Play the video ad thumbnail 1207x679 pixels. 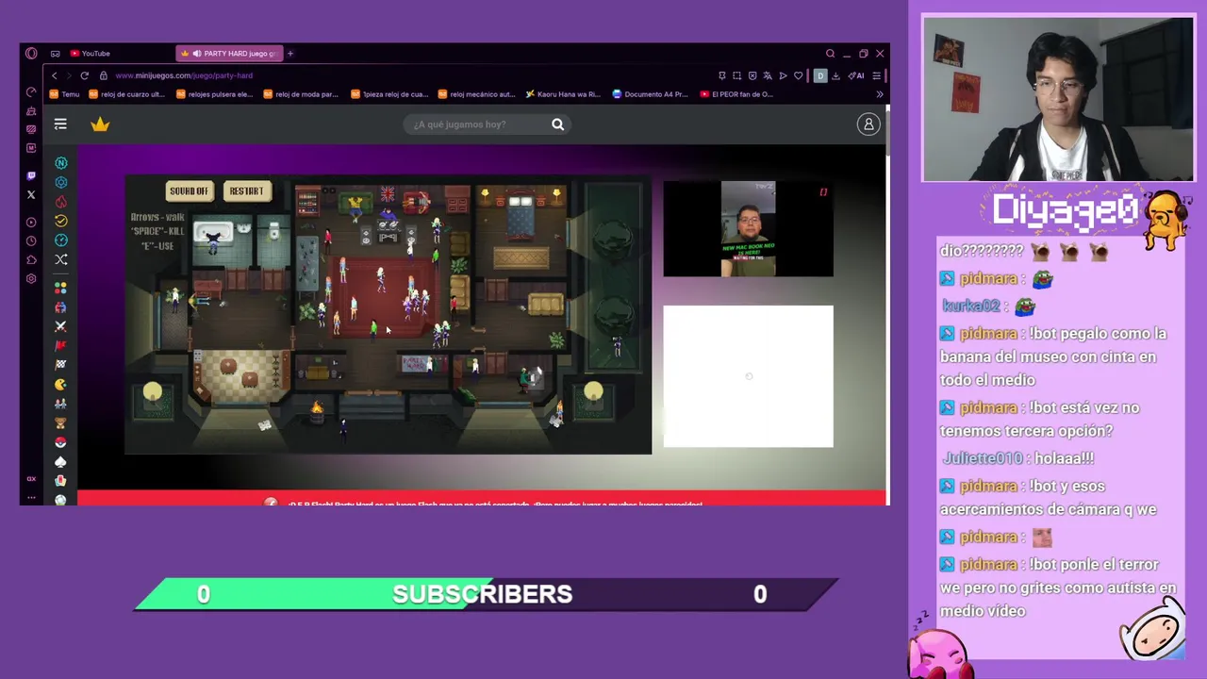[x=748, y=229]
